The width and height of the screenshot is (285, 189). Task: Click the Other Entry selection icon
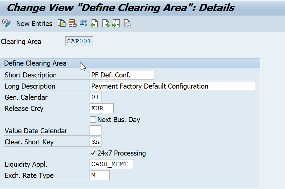click(x=116, y=24)
